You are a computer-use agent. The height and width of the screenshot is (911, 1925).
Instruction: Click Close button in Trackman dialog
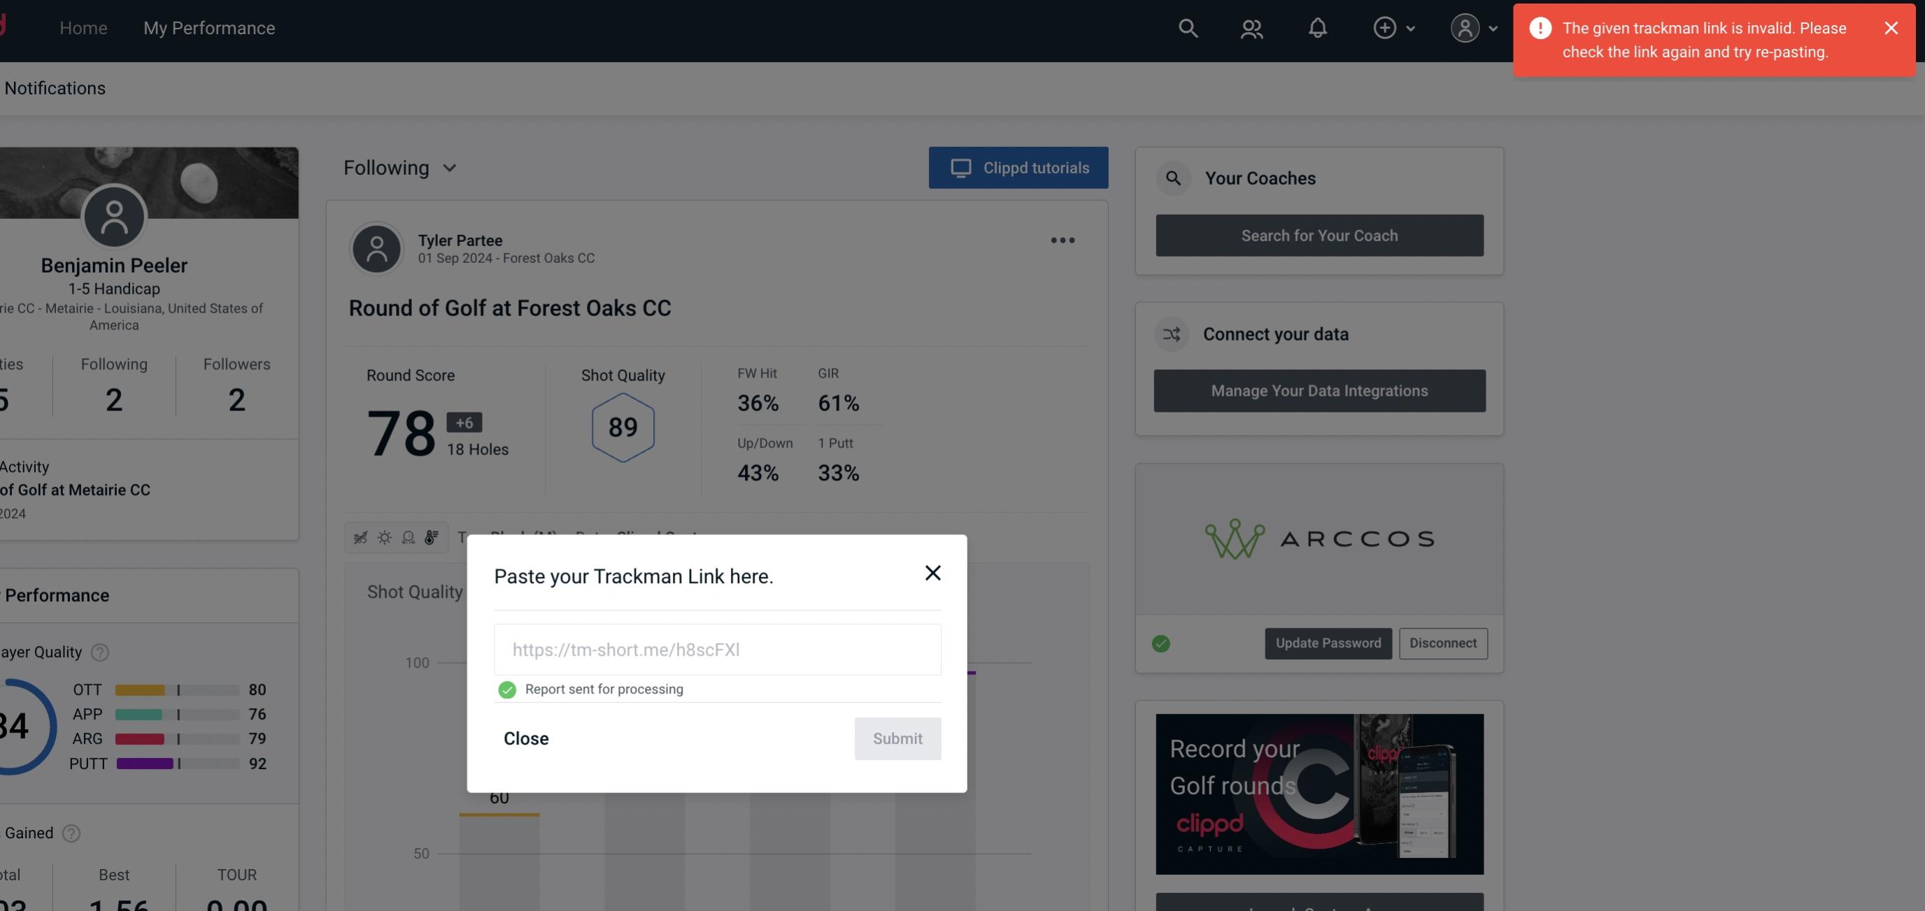point(525,738)
